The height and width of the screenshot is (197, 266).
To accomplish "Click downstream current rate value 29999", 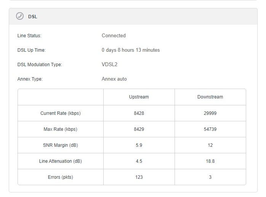I will point(210,113).
